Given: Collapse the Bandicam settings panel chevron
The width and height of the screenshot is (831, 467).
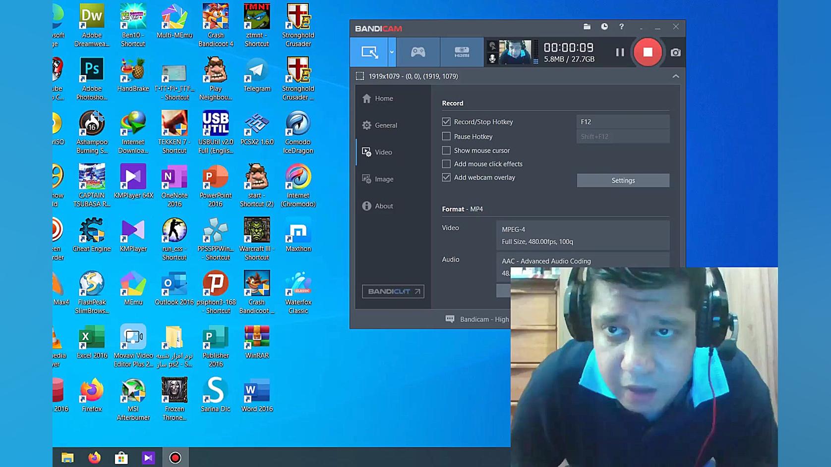Looking at the screenshot, I should 675,76.
